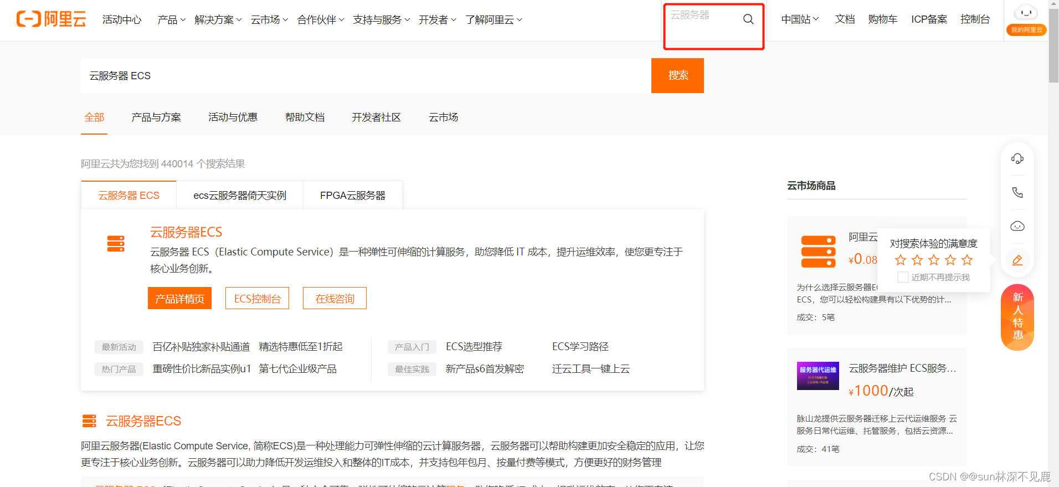Image resolution: width=1059 pixels, height=487 pixels.
Task: Click the orange server icon beside 云服务器ECS card
Action: coord(116,244)
